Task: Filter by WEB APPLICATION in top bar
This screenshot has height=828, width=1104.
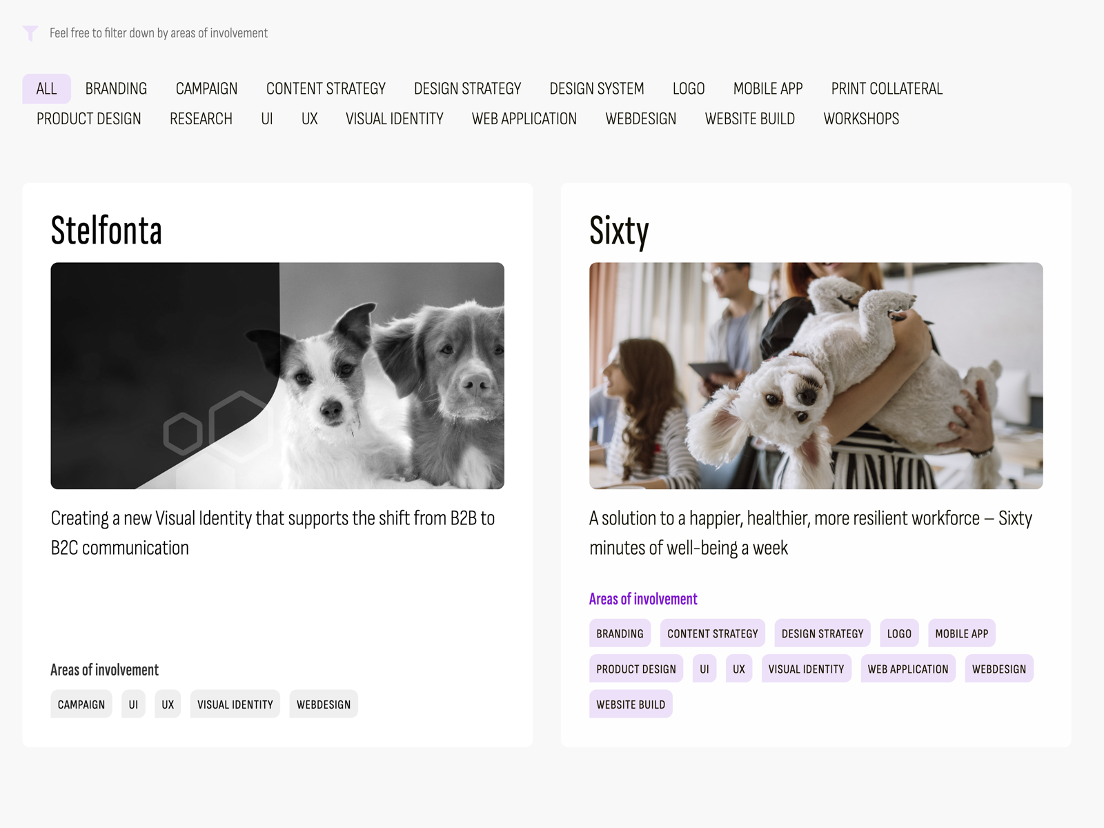Action: pyautogui.click(x=524, y=119)
